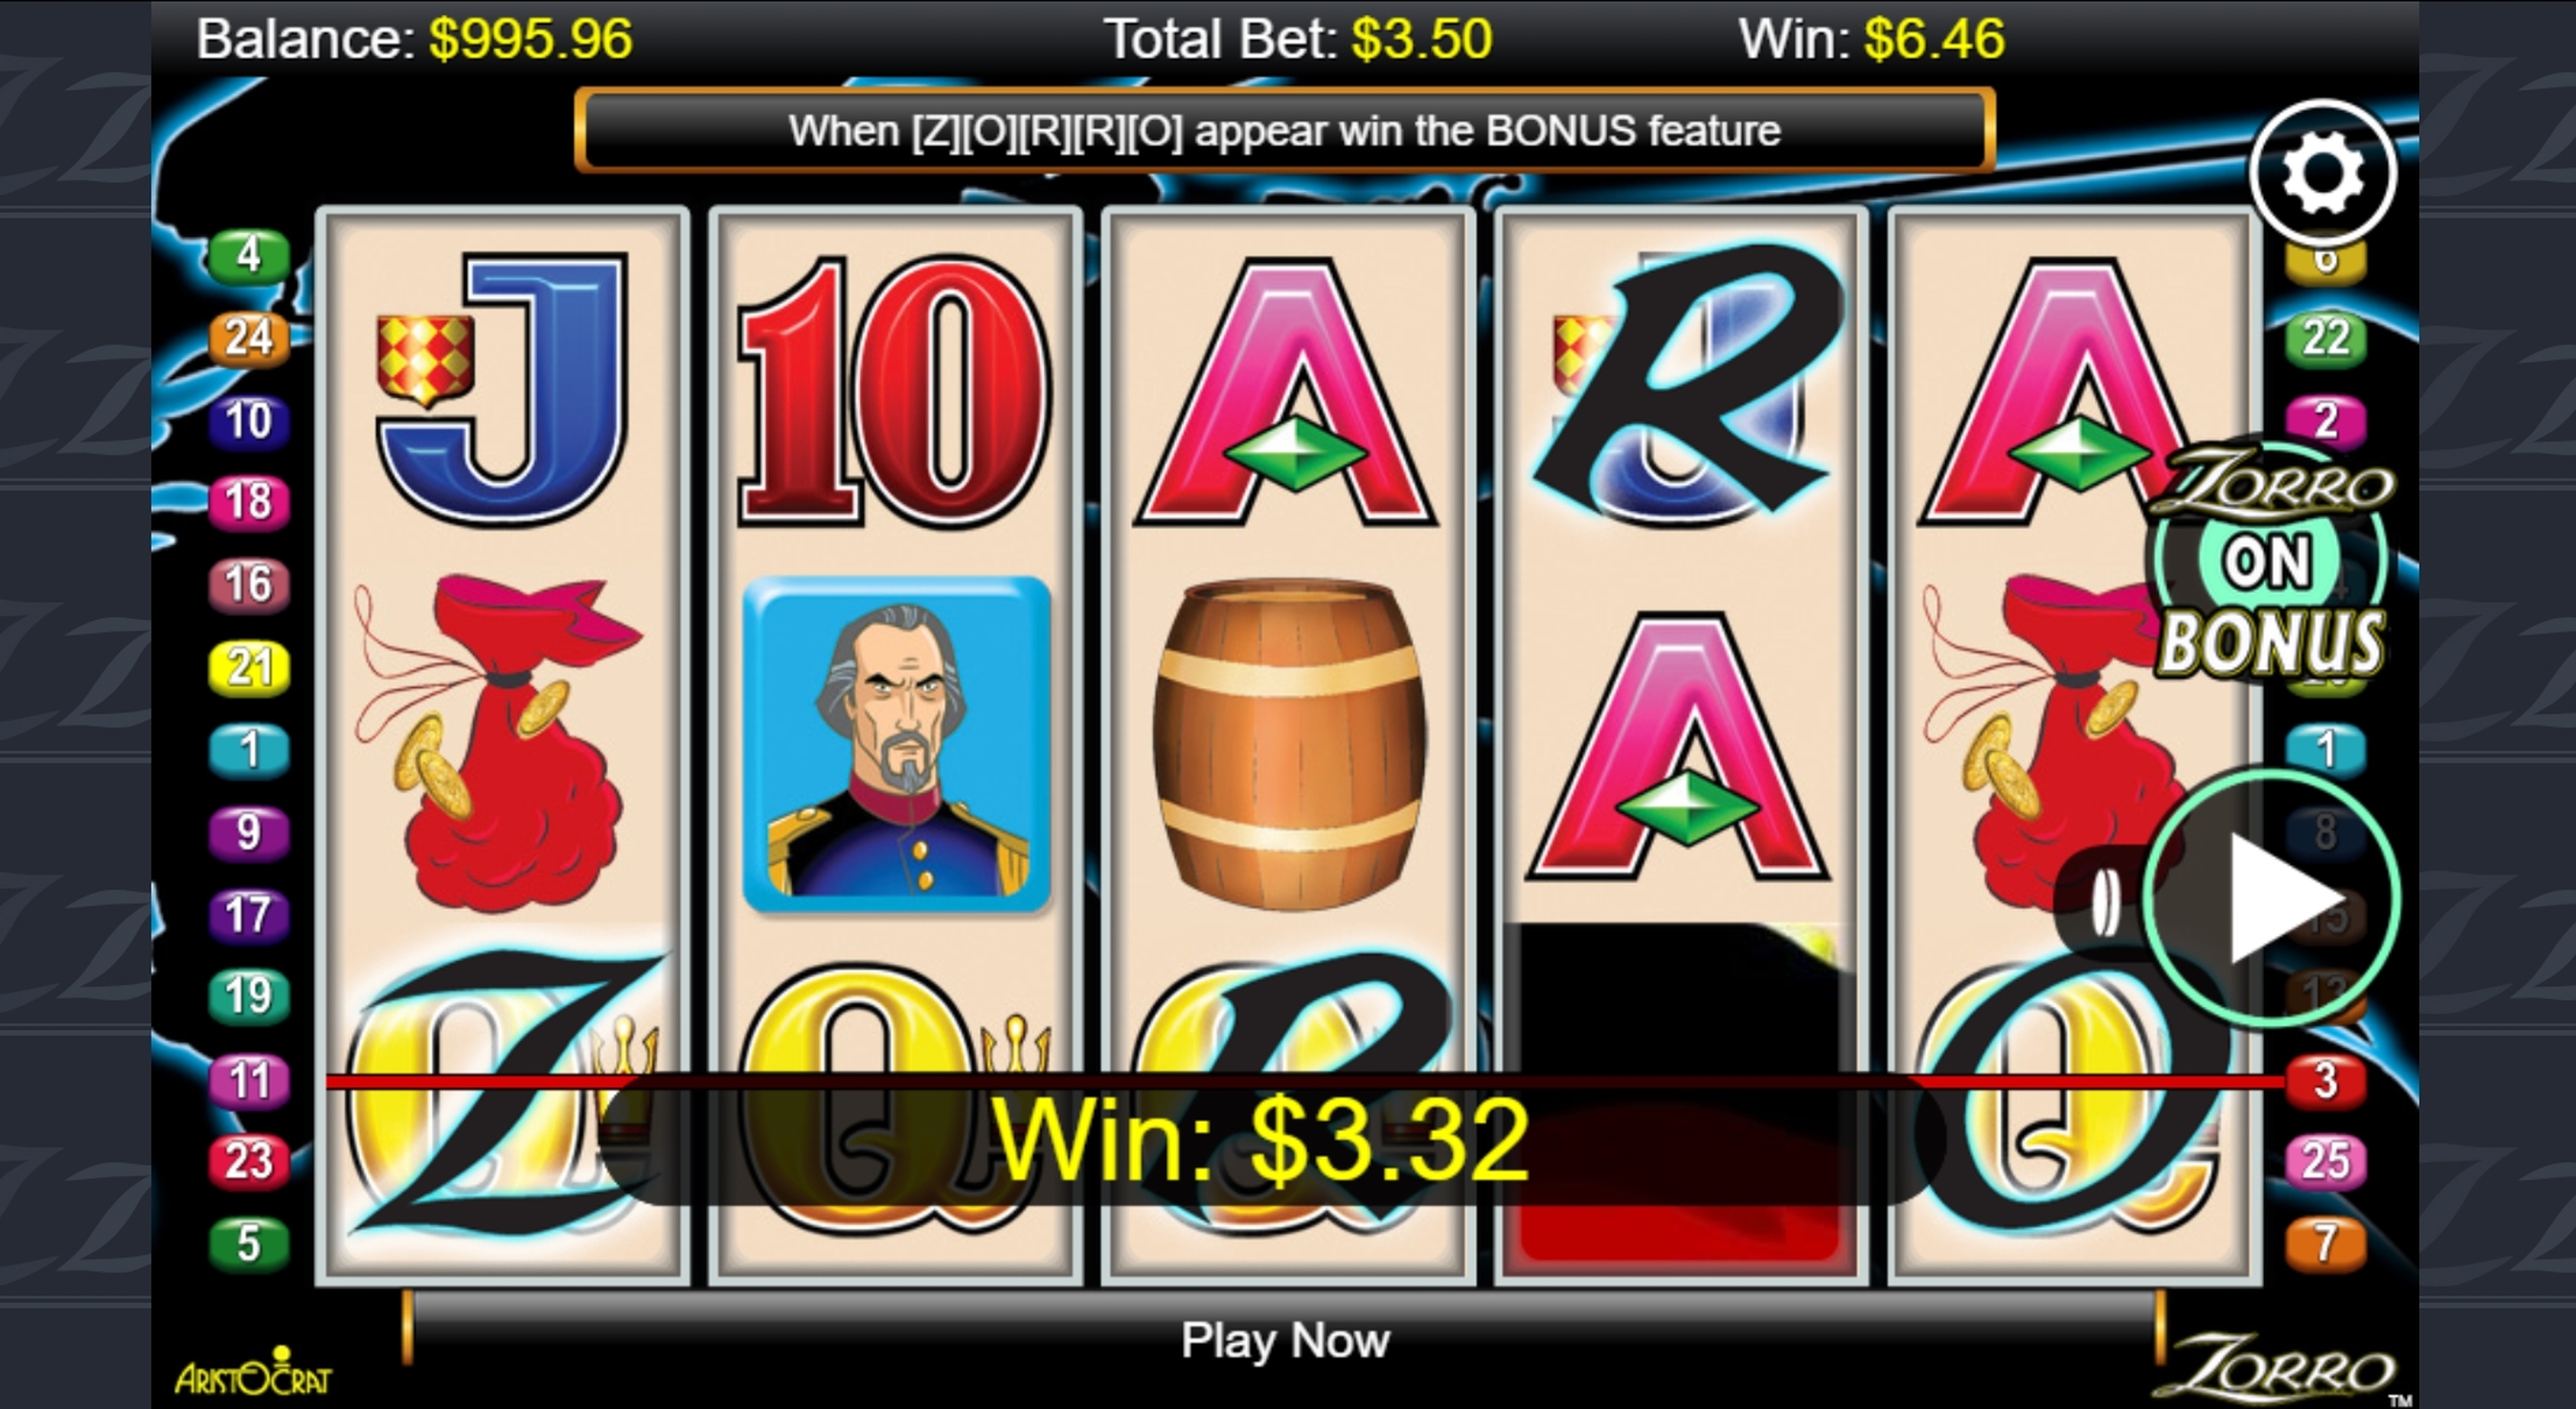Image resolution: width=2576 pixels, height=1409 pixels.
Task: Click the Captain portrait symbol on reel two
Action: pos(896,745)
